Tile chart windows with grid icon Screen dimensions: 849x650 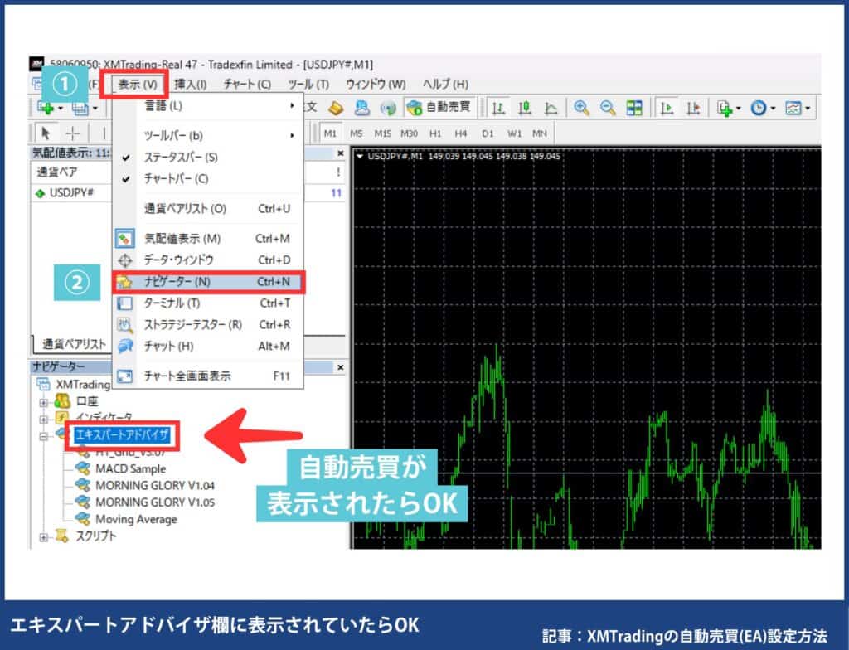[634, 108]
